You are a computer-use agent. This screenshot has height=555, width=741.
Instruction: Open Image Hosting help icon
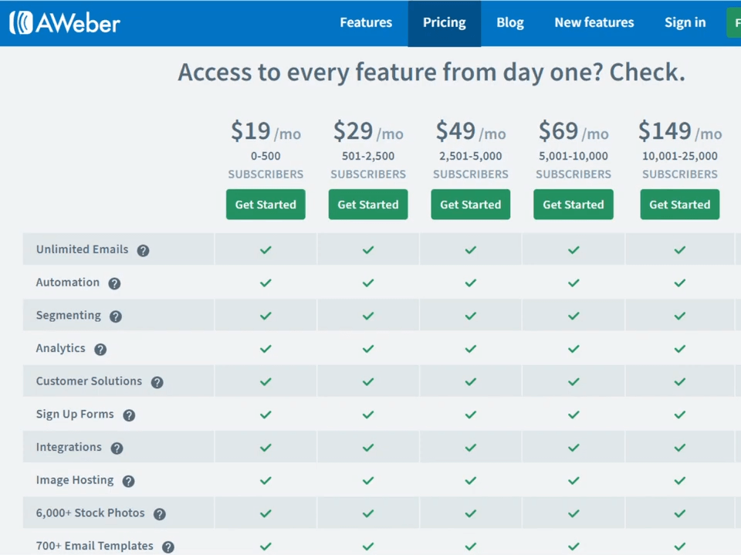[x=129, y=481]
